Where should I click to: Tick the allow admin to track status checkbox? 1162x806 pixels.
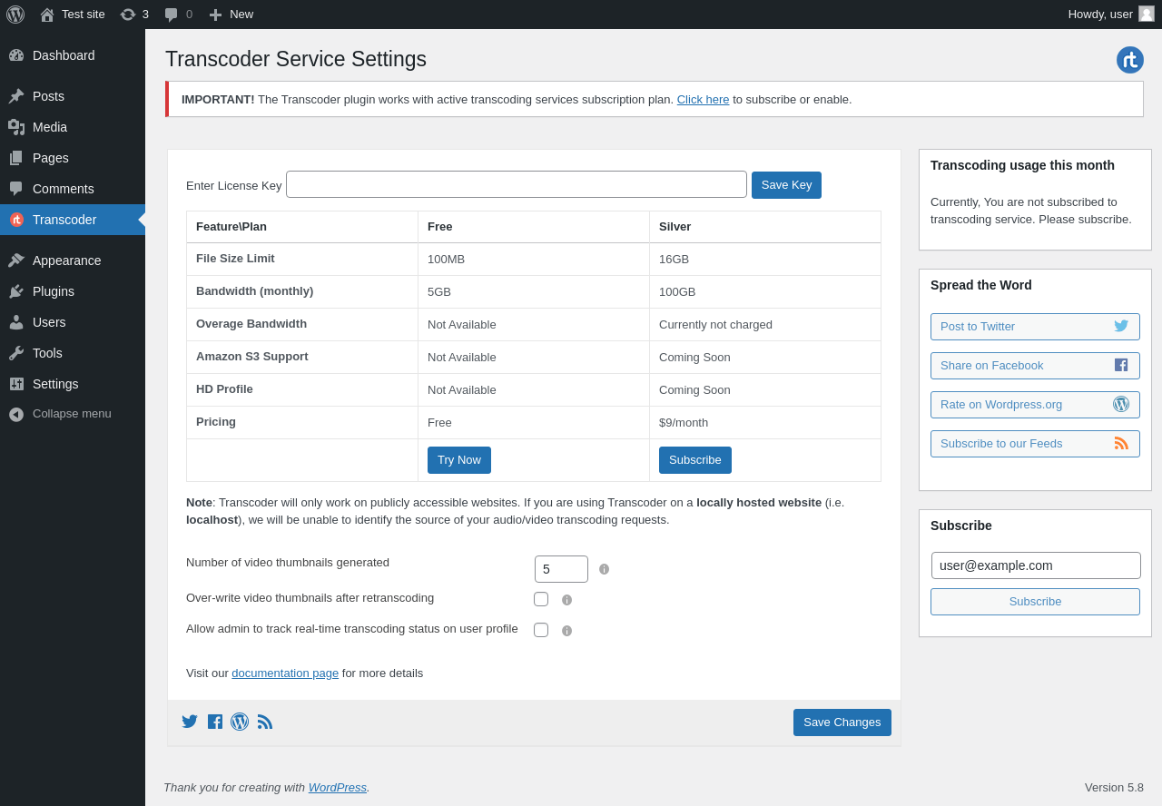tap(541, 630)
